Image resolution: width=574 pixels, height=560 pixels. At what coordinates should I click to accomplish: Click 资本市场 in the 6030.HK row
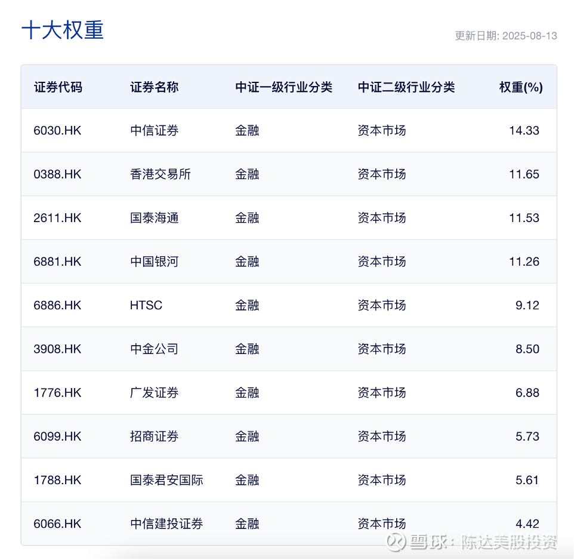pyautogui.click(x=382, y=130)
